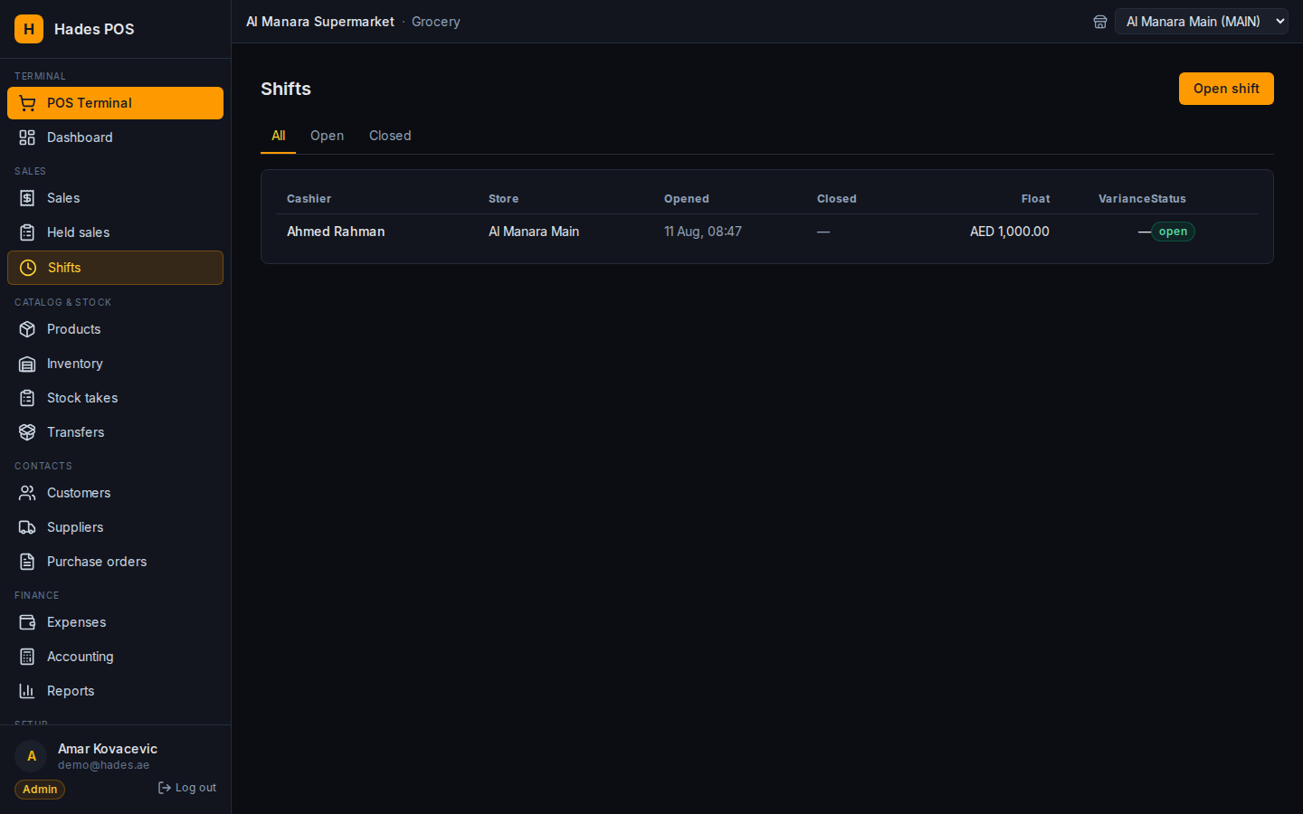Click the demo@hades.ae email text
1303x814 pixels.
pyautogui.click(x=104, y=765)
